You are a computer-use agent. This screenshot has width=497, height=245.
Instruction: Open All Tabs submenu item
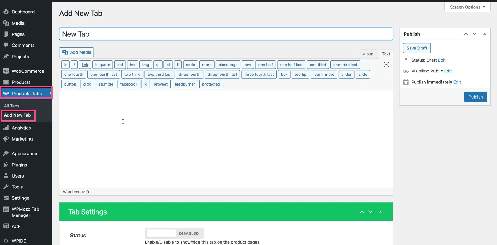tap(12, 106)
